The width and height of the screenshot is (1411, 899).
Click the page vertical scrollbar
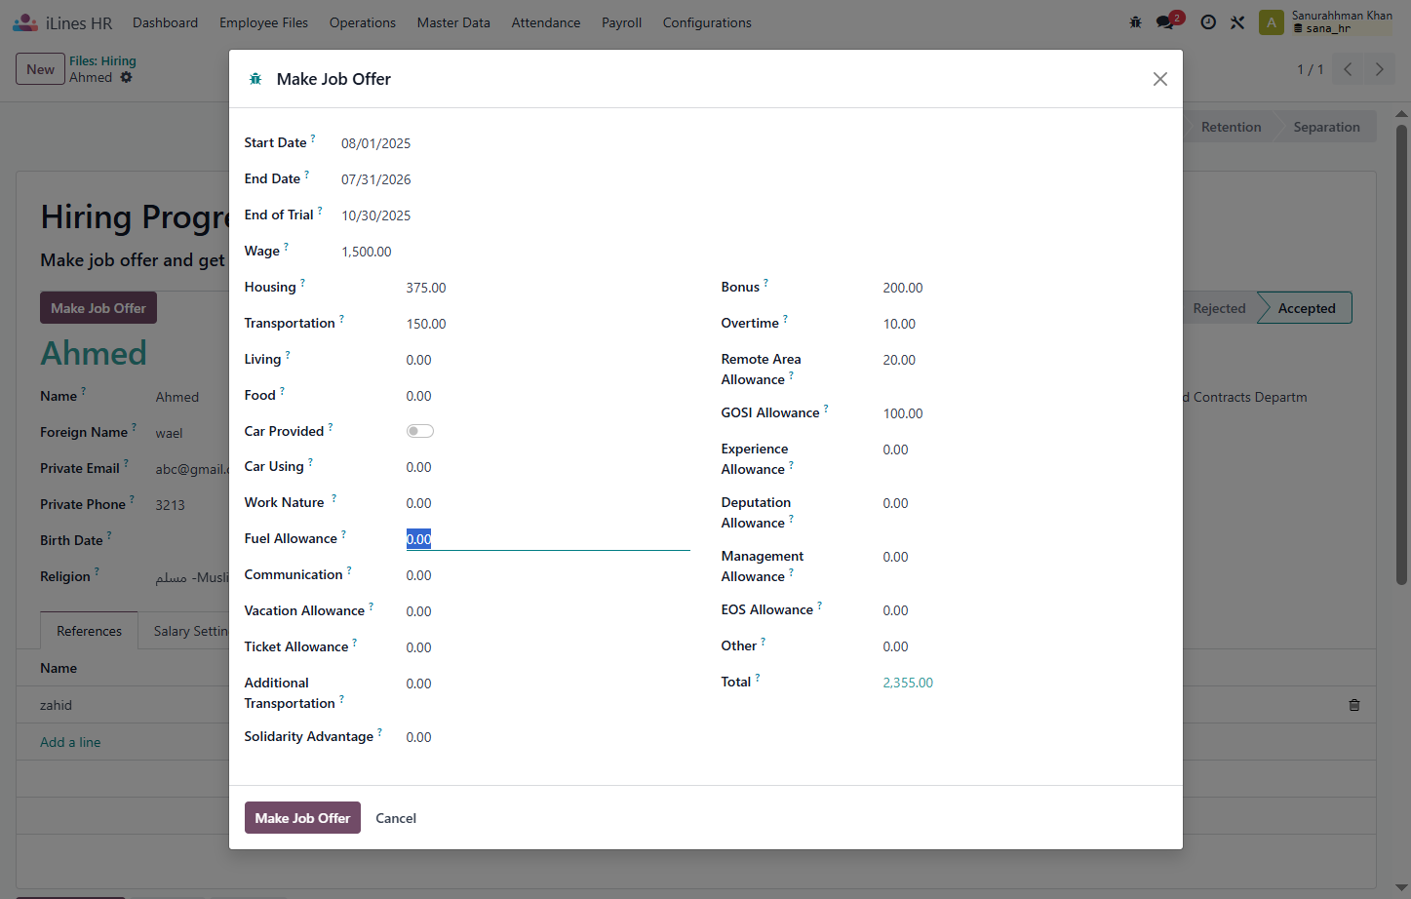(x=1402, y=353)
